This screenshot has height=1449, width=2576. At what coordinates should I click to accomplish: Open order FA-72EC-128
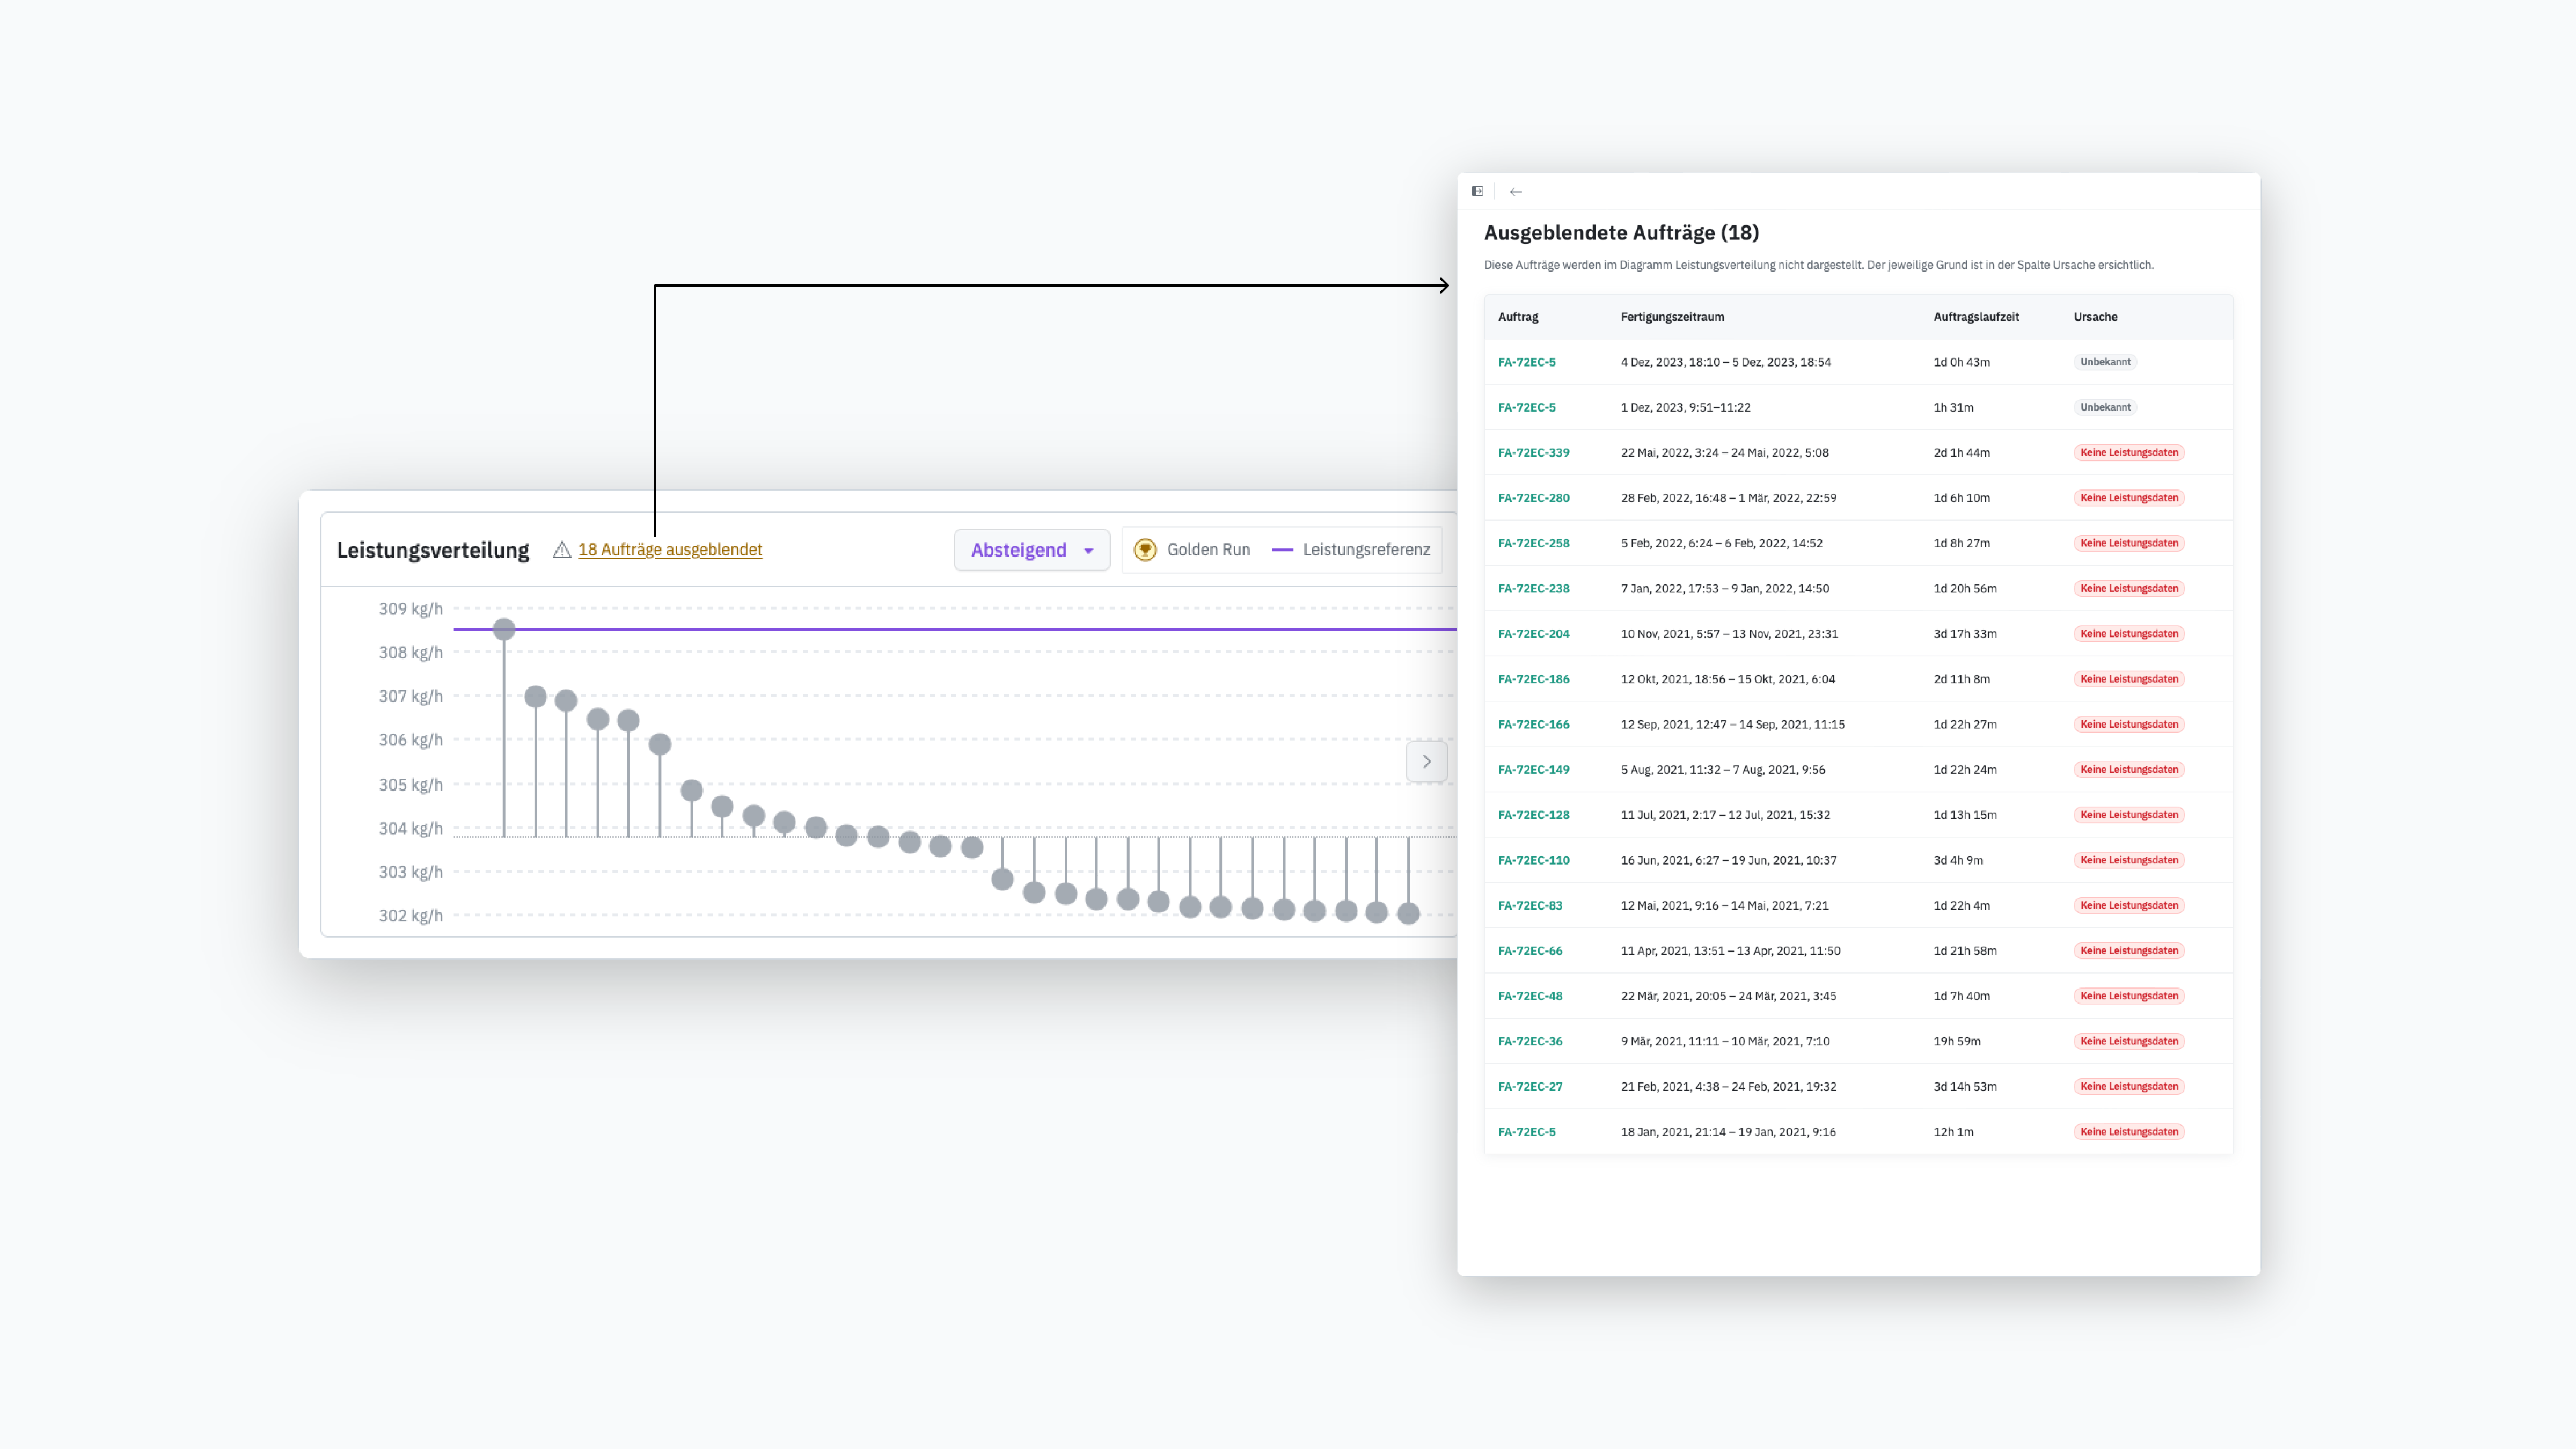click(x=1533, y=815)
